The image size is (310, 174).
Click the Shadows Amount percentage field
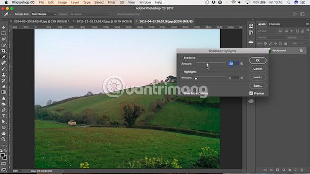(x=234, y=63)
